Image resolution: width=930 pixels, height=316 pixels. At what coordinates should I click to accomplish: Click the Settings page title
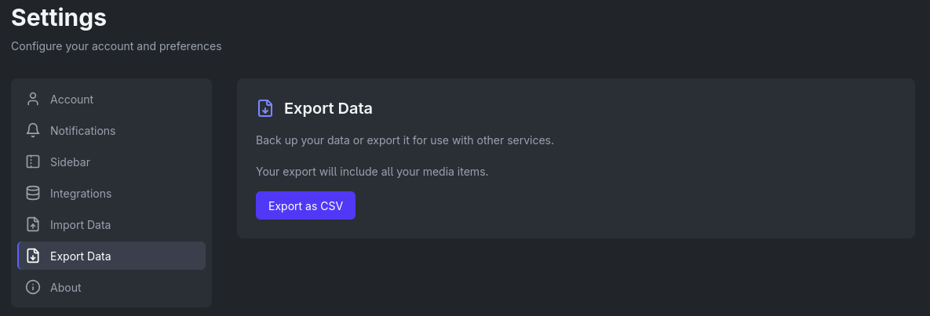(59, 16)
